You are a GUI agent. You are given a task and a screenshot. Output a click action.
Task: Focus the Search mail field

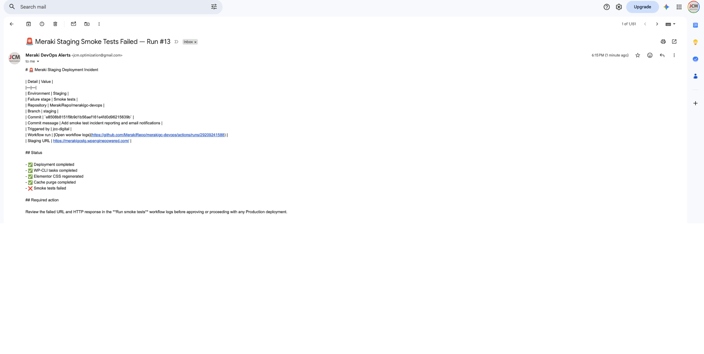pyautogui.click(x=114, y=7)
